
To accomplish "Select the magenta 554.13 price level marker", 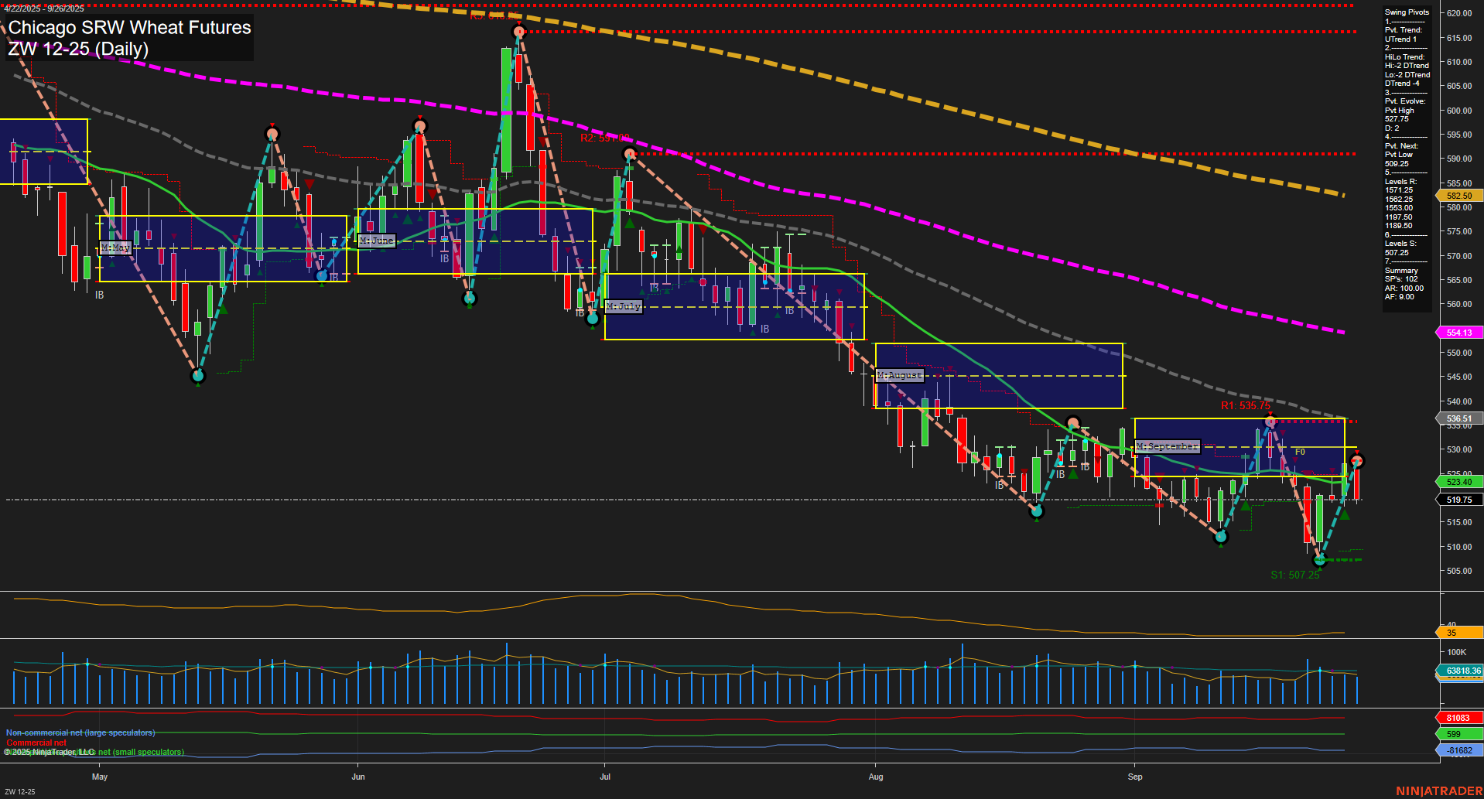I will pyautogui.click(x=1458, y=333).
